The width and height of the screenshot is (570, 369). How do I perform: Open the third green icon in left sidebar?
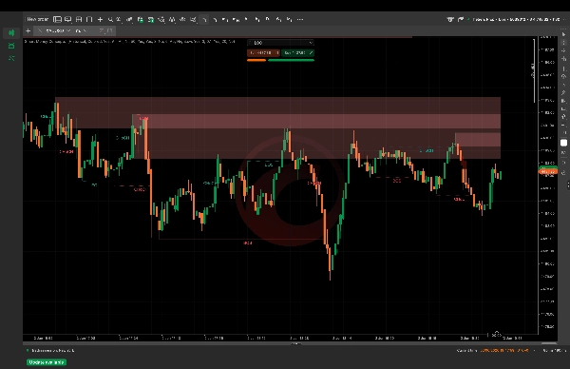(x=11, y=58)
